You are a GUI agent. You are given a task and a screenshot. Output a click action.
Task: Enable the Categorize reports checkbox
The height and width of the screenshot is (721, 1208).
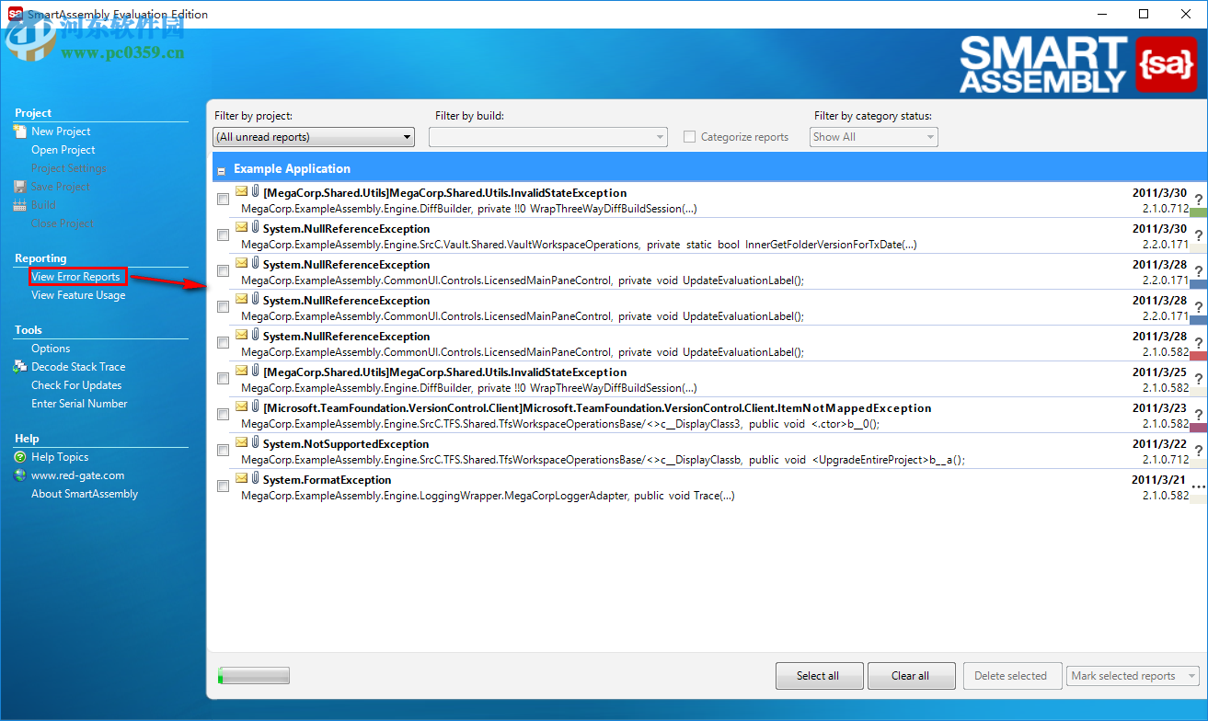pyautogui.click(x=689, y=136)
